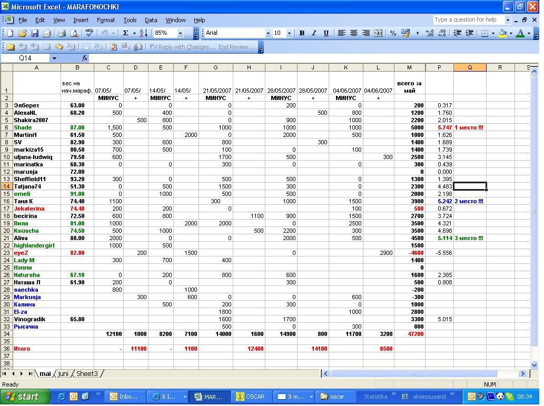The image size is (544, 406).
Task: Select cell with name Tatjana74
Action: click(x=37, y=187)
